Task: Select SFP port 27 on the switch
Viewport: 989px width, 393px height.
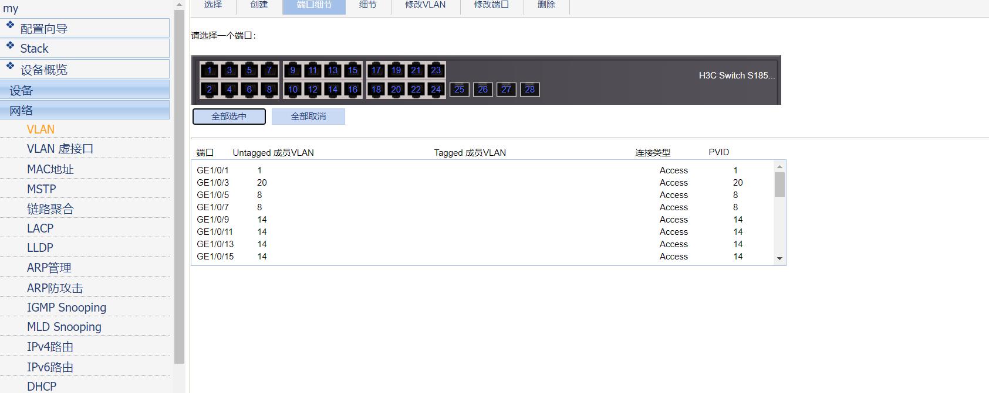Action: (507, 90)
